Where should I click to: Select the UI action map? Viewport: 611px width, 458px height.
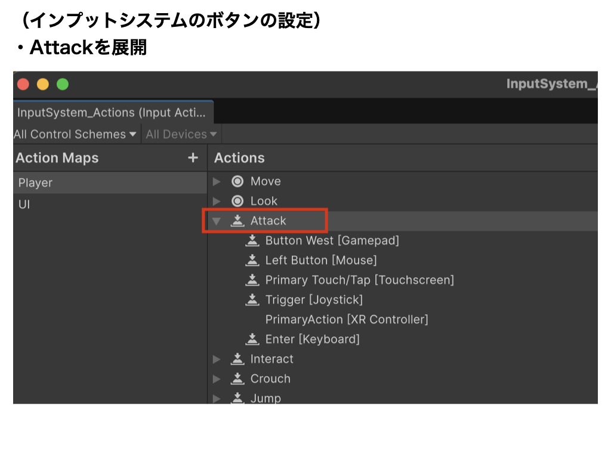point(24,205)
